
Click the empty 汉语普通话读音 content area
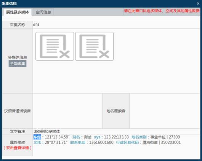(x=67, y=111)
